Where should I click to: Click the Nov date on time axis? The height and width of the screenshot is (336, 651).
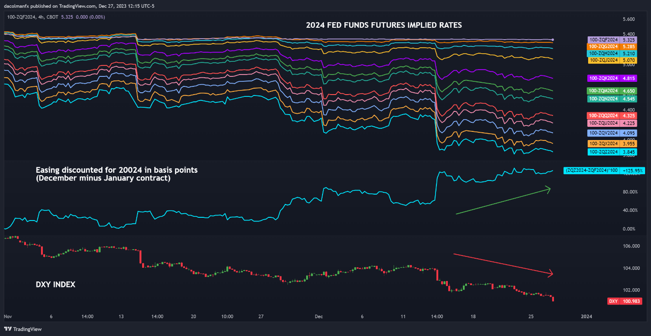(x=8, y=316)
